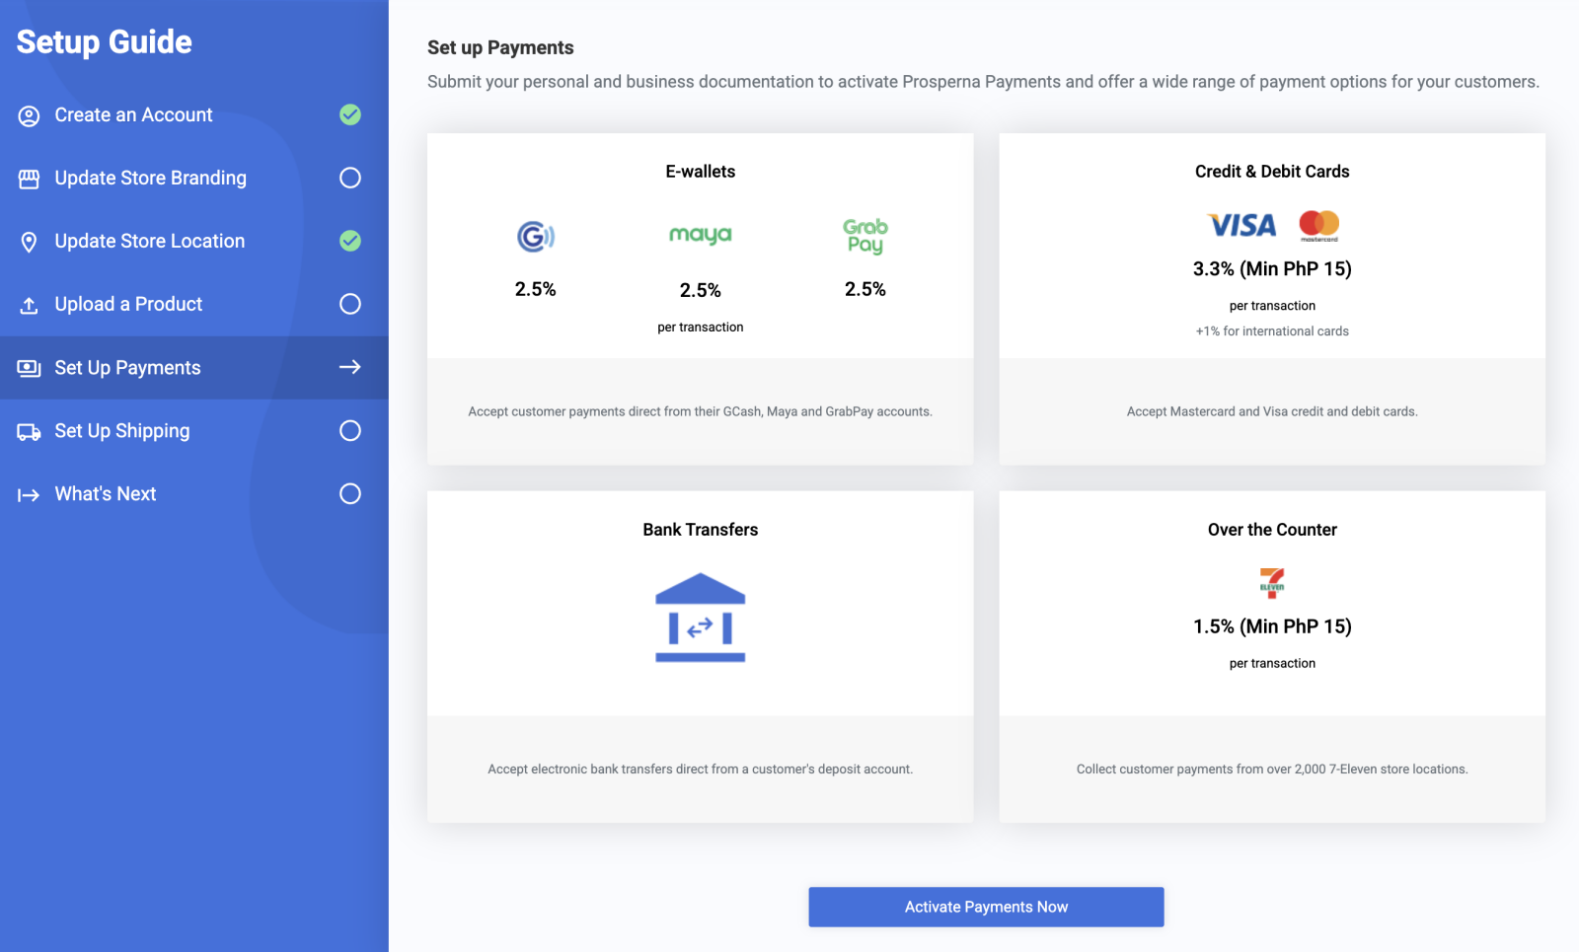Click the Mastercard logo
Viewport: 1579px width, 952px height.
[x=1318, y=225]
